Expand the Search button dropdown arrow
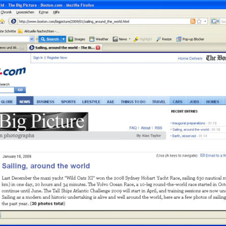Viewport: 226px width, 226px height. click(64, 39)
